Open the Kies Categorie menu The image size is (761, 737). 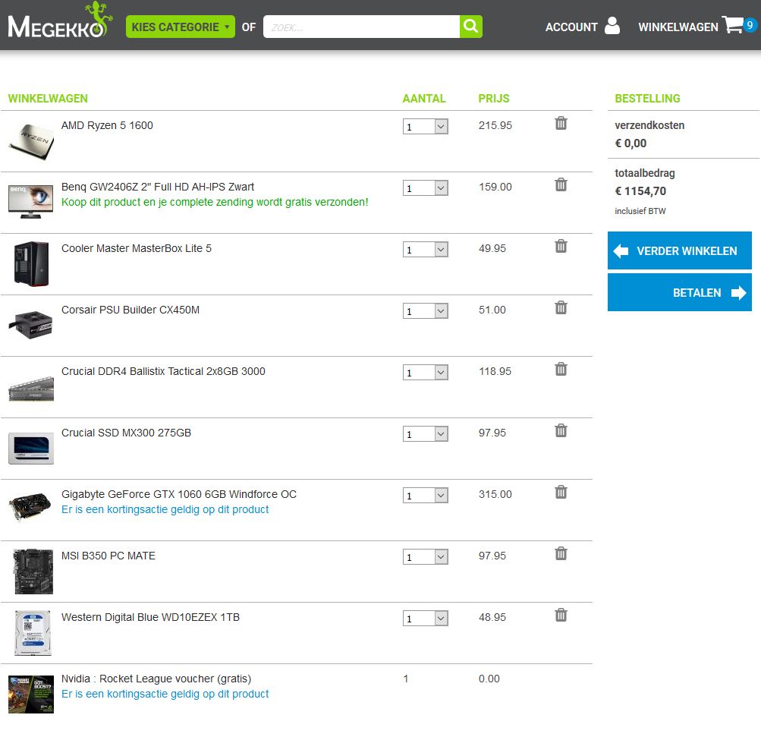(180, 27)
